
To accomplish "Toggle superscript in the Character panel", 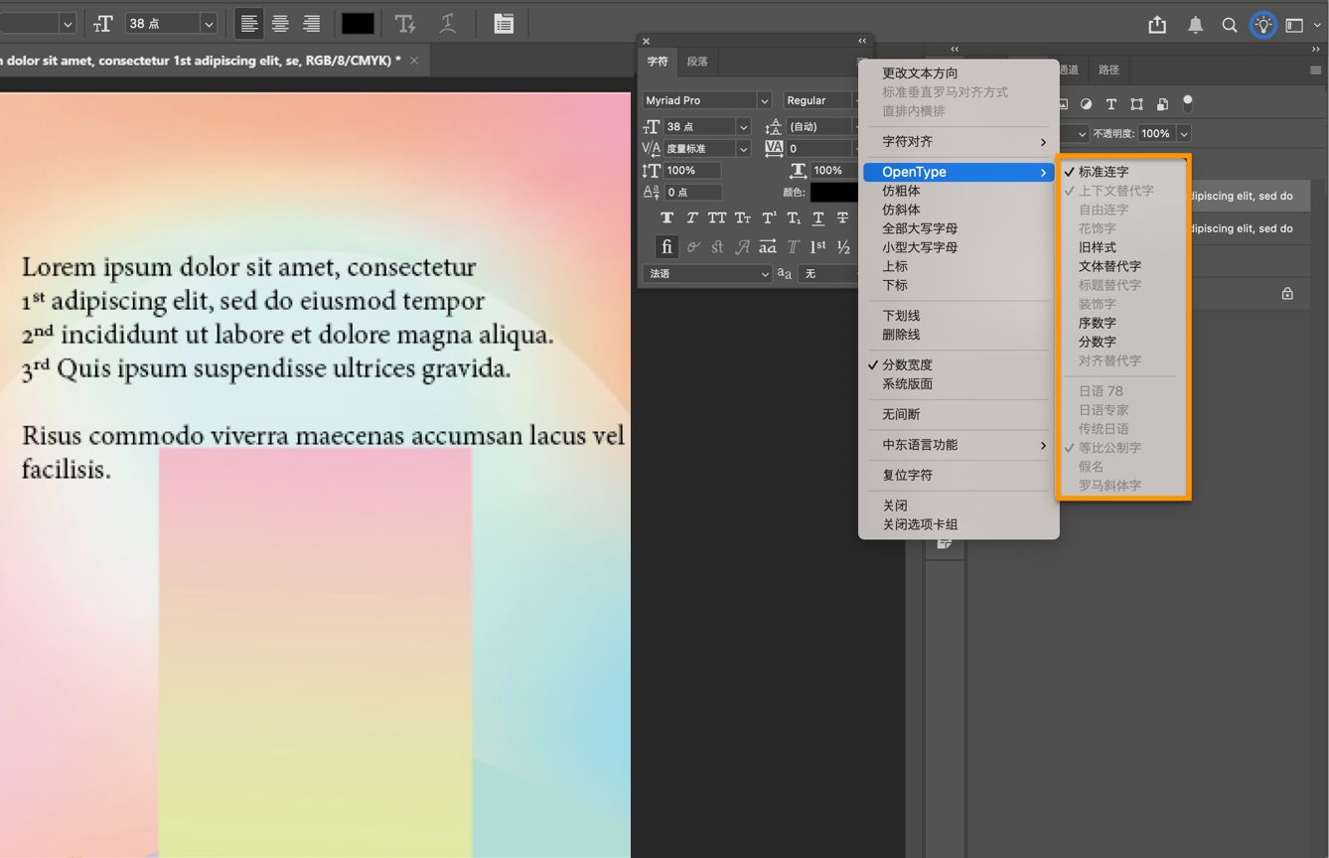I will pos(768,217).
